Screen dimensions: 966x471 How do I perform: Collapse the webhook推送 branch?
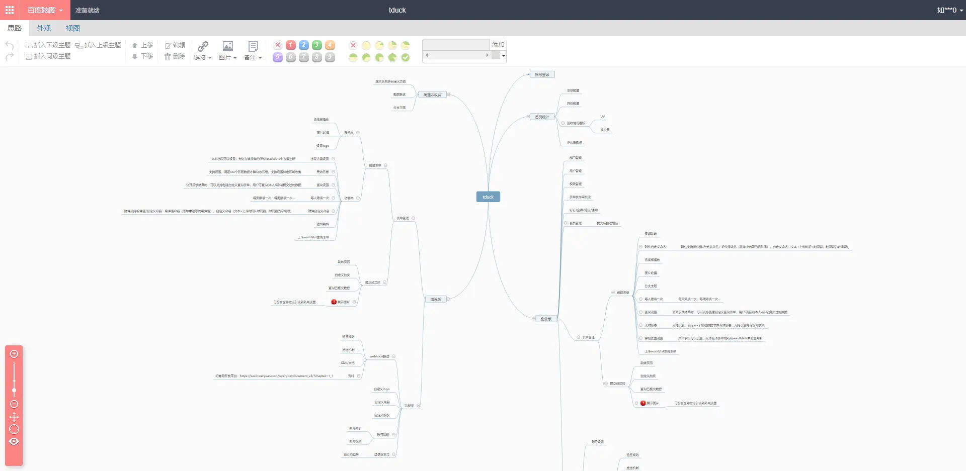pos(393,356)
